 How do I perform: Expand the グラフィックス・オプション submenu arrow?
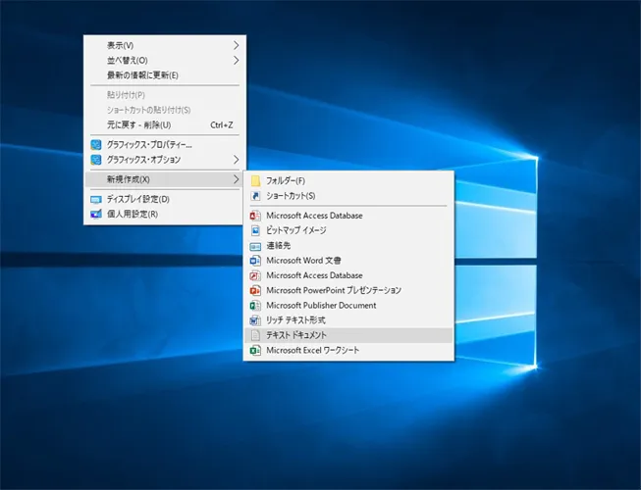(237, 160)
